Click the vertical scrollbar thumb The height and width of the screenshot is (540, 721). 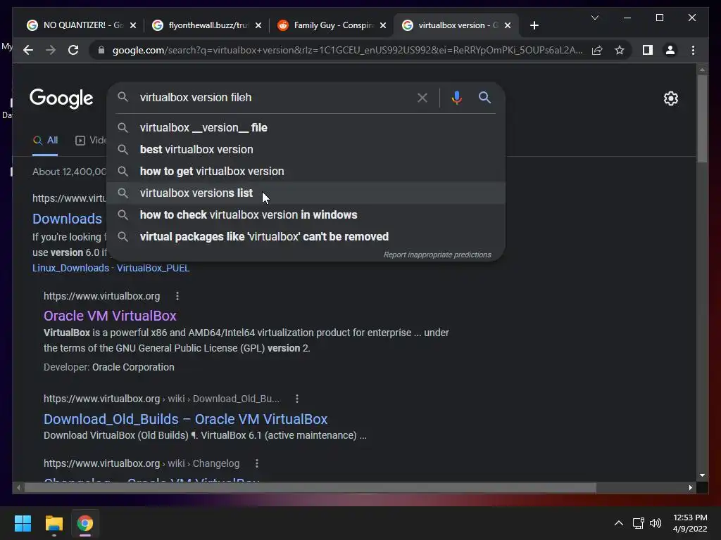point(702,118)
